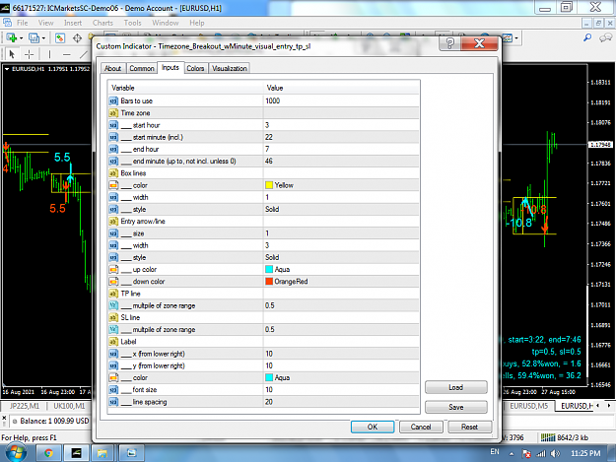Open the Charts menu
This screenshot has height=462, width=616.
pyautogui.click(x=103, y=23)
